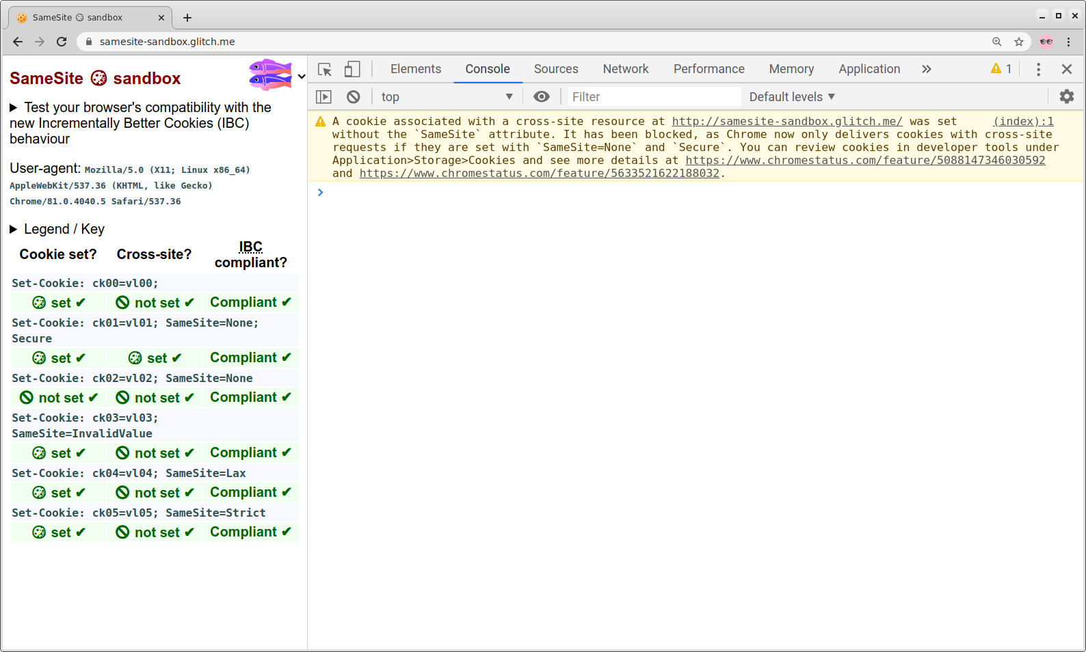Viewport: 1086px width, 652px height.
Task: Open the Chrome three-dot menu
Action: pyautogui.click(x=1068, y=42)
